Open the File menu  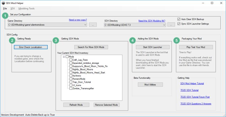point(5,8)
